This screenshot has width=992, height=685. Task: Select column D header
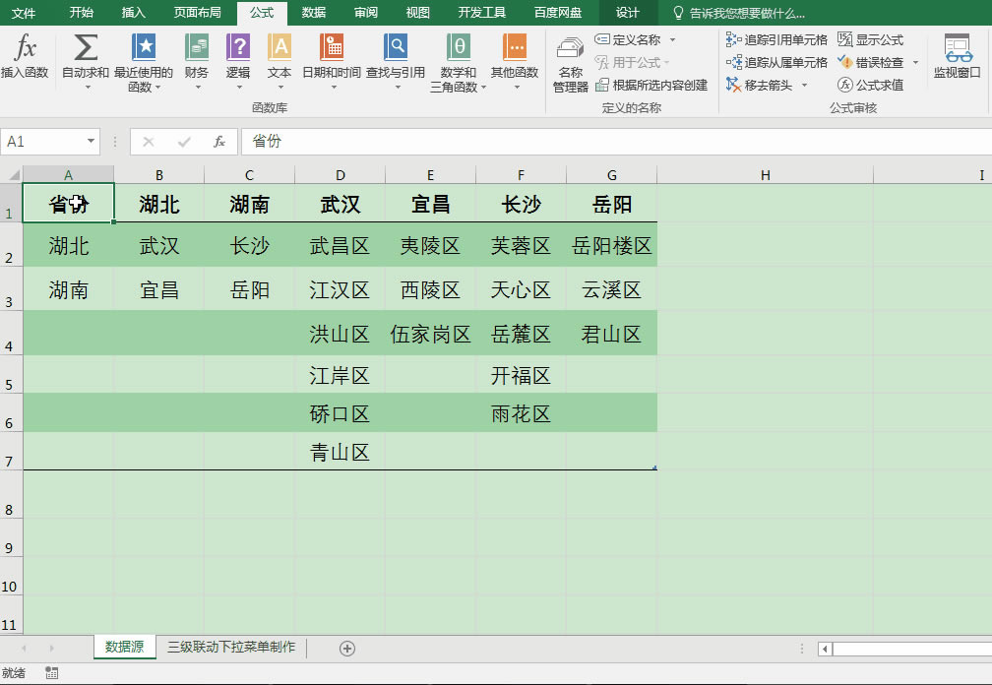340,175
